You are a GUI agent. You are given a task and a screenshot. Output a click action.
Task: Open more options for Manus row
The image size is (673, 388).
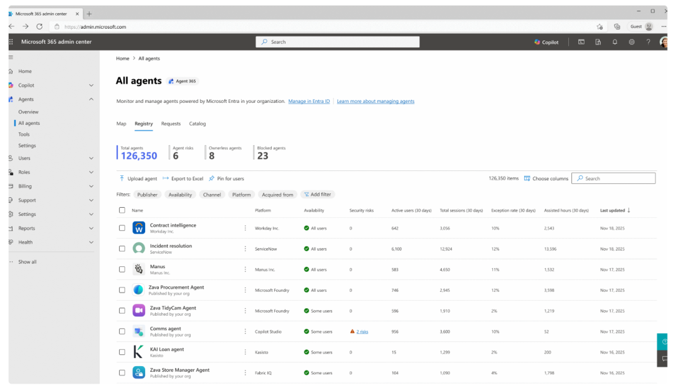[x=245, y=269]
